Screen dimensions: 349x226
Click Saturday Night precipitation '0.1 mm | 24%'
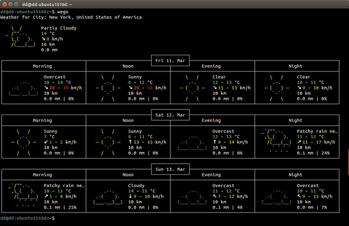[313, 153]
